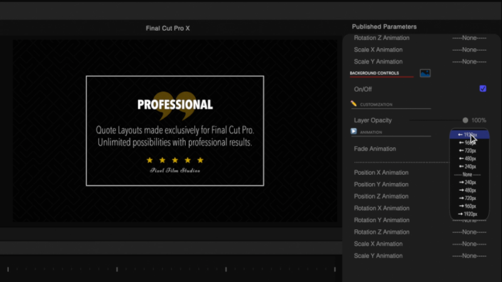The width and height of the screenshot is (502, 282).
Task: Click the Rotation X Animation label
Action: [382, 208]
